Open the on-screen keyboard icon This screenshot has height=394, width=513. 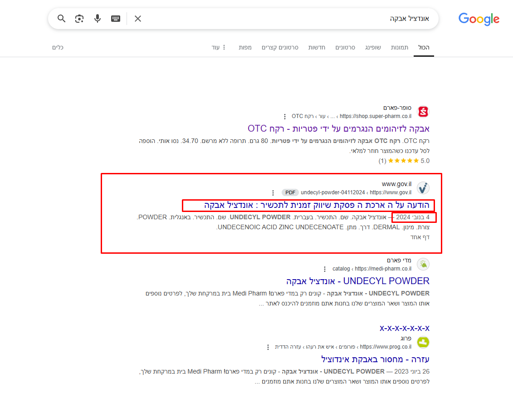(x=116, y=19)
